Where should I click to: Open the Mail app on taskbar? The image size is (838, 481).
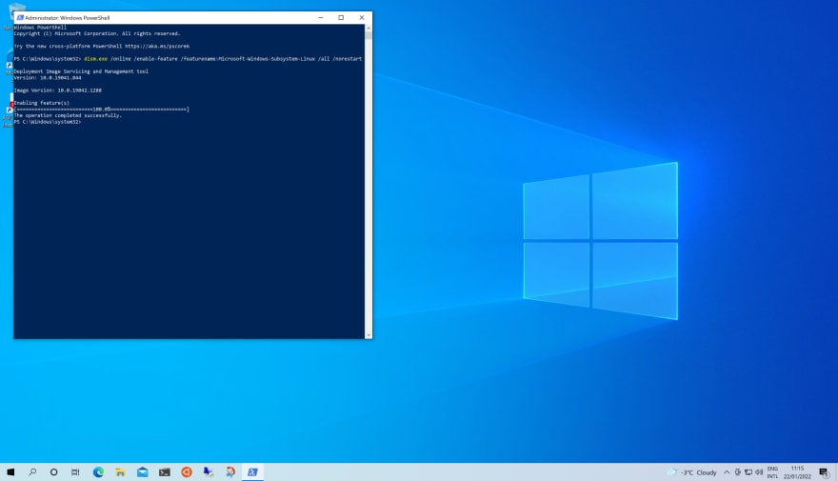142,471
